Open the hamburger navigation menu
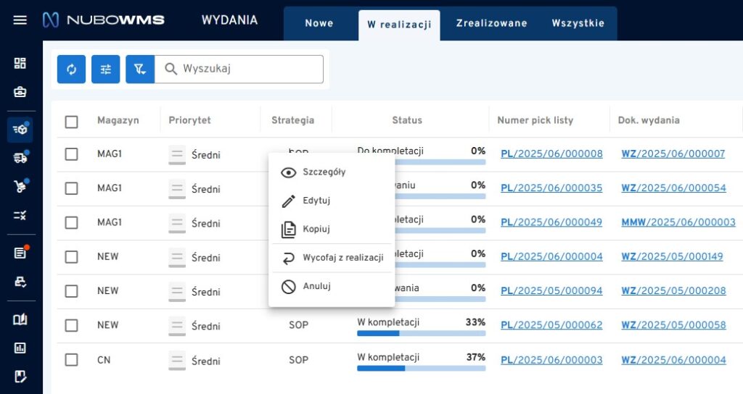Viewport: 743px width, 394px height. (x=20, y=20)
